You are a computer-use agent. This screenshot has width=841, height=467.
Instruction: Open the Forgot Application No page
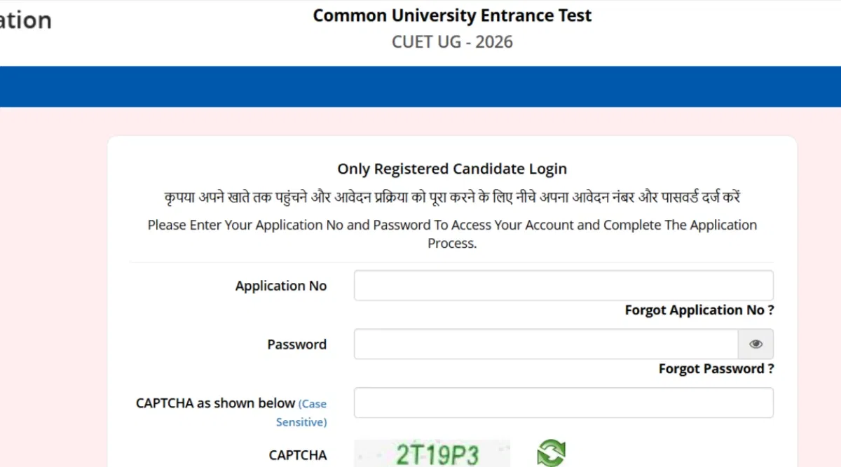(698, 309)
